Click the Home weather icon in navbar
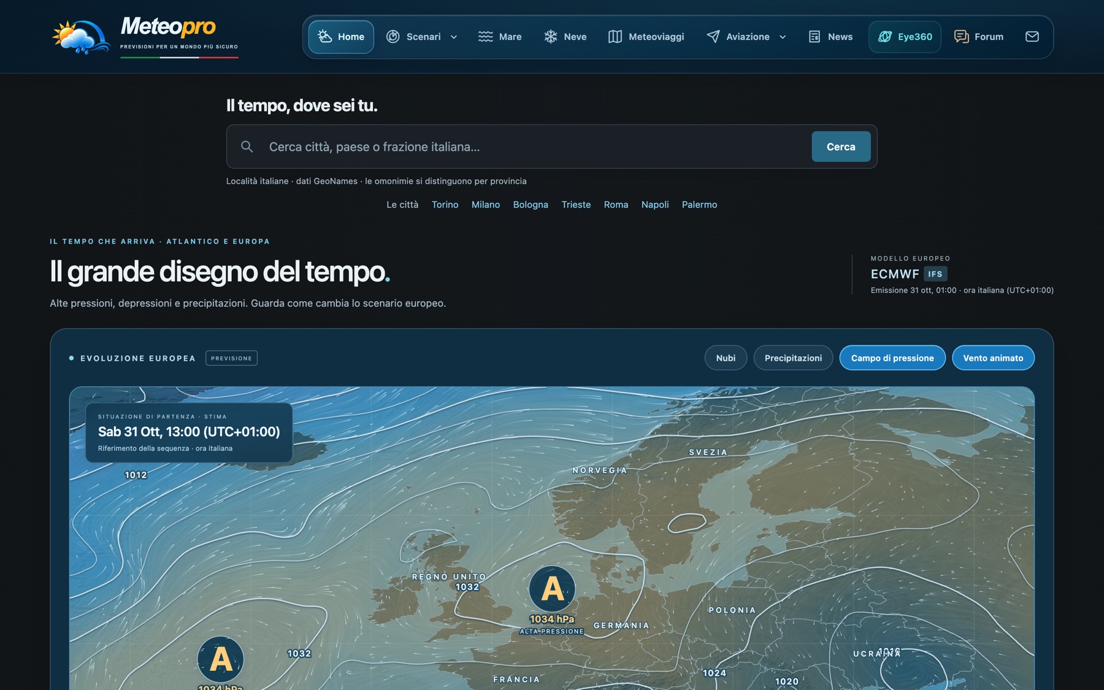 pos(324,37)
